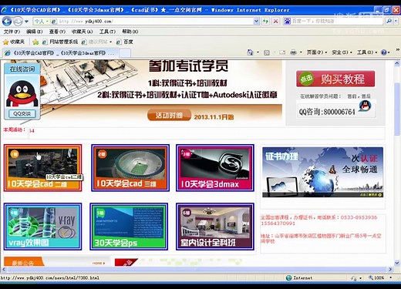Open the 网站管理系统 favorites link
This screenshot has height=289, width=401.
[x=60, y=42]
